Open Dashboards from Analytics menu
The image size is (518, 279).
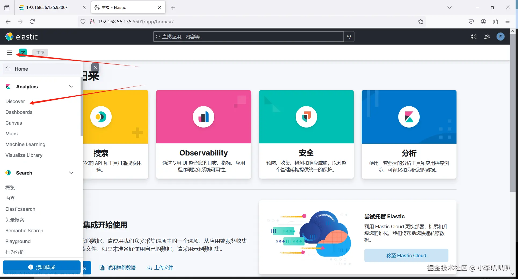[x=19, y=112]
